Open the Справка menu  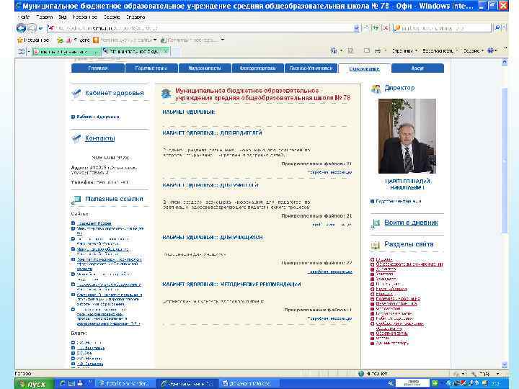coord(136,17)
